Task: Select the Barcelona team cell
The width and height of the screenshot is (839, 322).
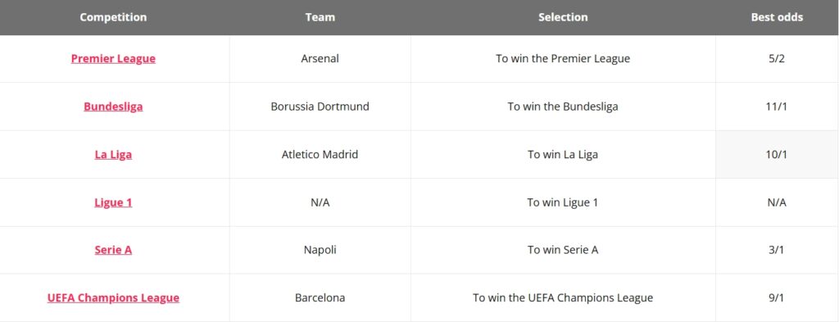Action: click(320, 298)
